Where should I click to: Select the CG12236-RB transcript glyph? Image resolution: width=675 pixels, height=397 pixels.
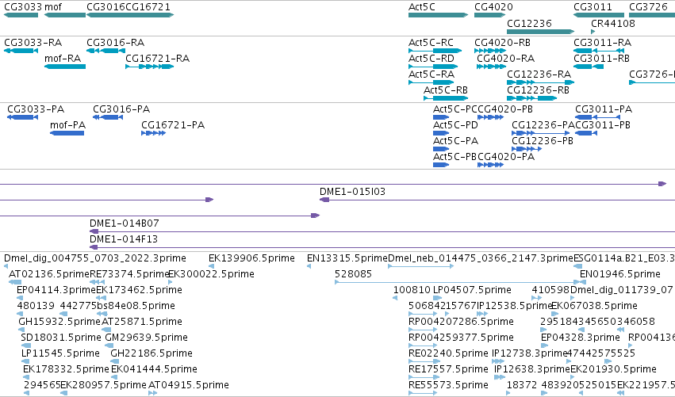(x=532, y=98)
